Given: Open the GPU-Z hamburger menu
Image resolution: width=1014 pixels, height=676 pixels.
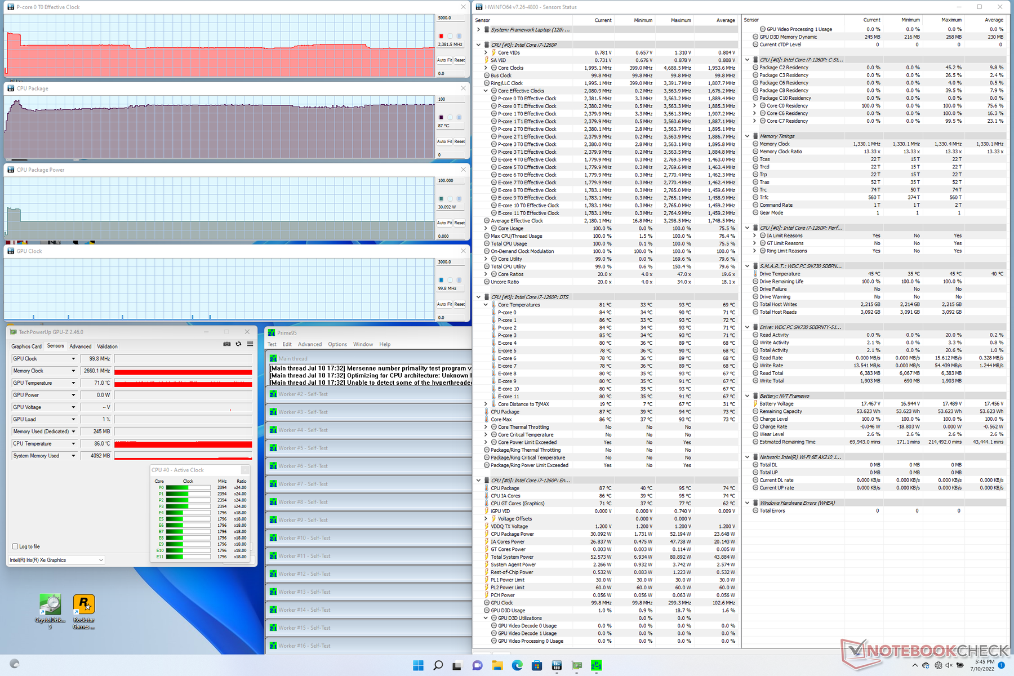Looking at the screenshot, I should click(250, 344).
